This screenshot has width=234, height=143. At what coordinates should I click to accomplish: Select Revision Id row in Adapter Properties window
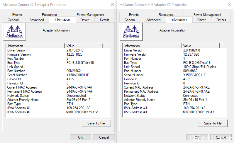pyautogui.click(x=58, y=83)
